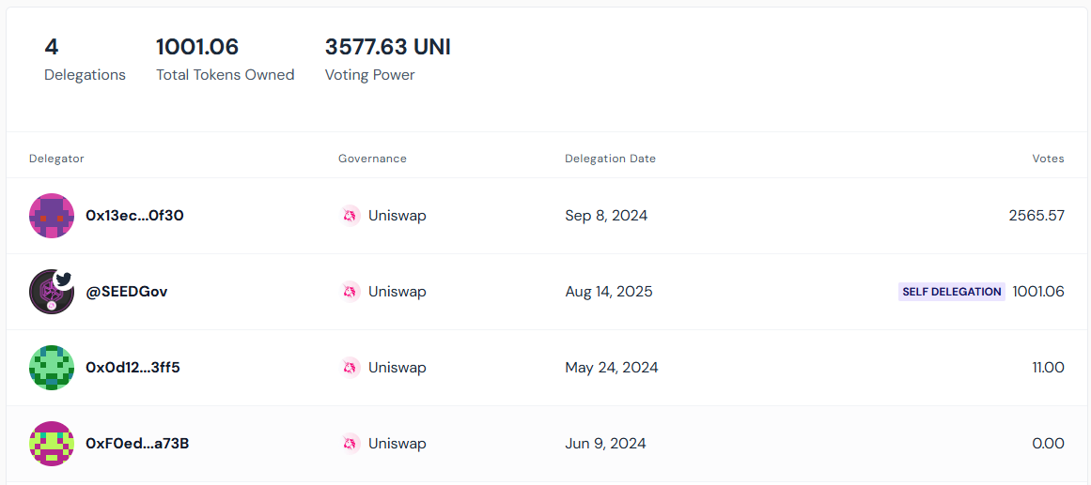Screen dimensions: 1091x485
Task: Click the Delegator column header
Action: [x=56, y=159]
